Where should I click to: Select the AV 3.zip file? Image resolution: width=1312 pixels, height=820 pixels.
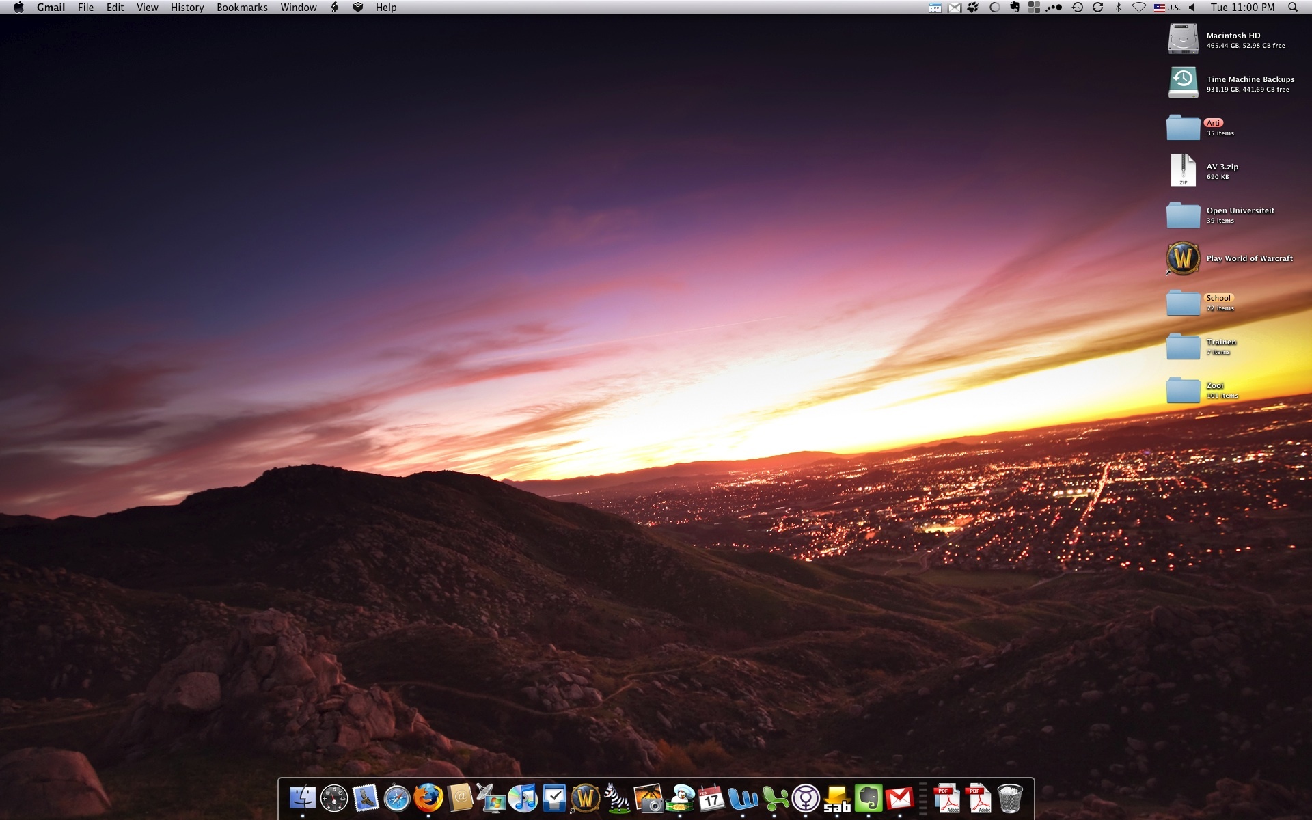coord(1183,170)
